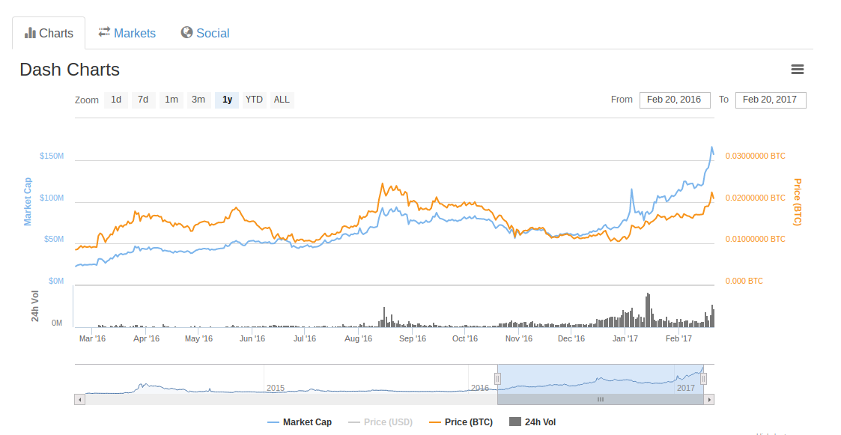Click the exchange arrows icon beside Markets

104,32
